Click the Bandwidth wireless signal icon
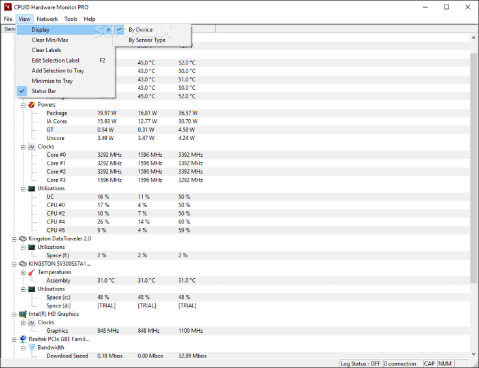The height and width of the screenshot is (368, 479). [x=31, y=348]
